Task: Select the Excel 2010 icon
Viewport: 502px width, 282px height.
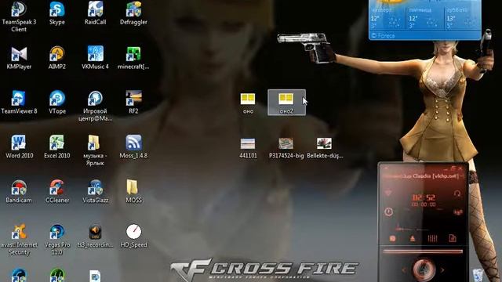Action: point(57,146)
